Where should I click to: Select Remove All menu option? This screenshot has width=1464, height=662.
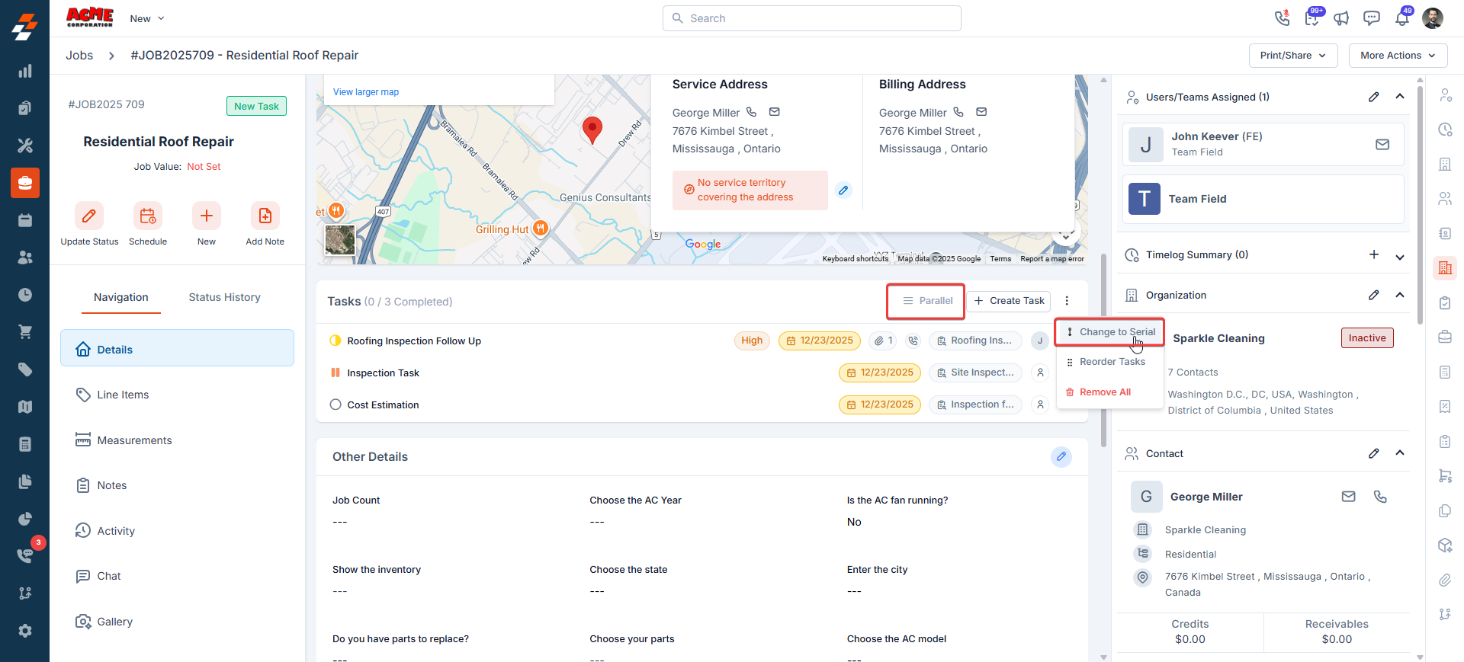tap(1110, 392)
